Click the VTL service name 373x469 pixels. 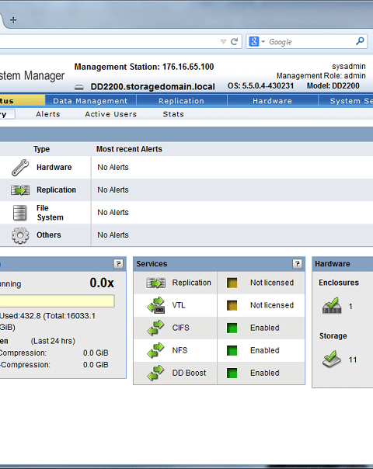point(179,305)
